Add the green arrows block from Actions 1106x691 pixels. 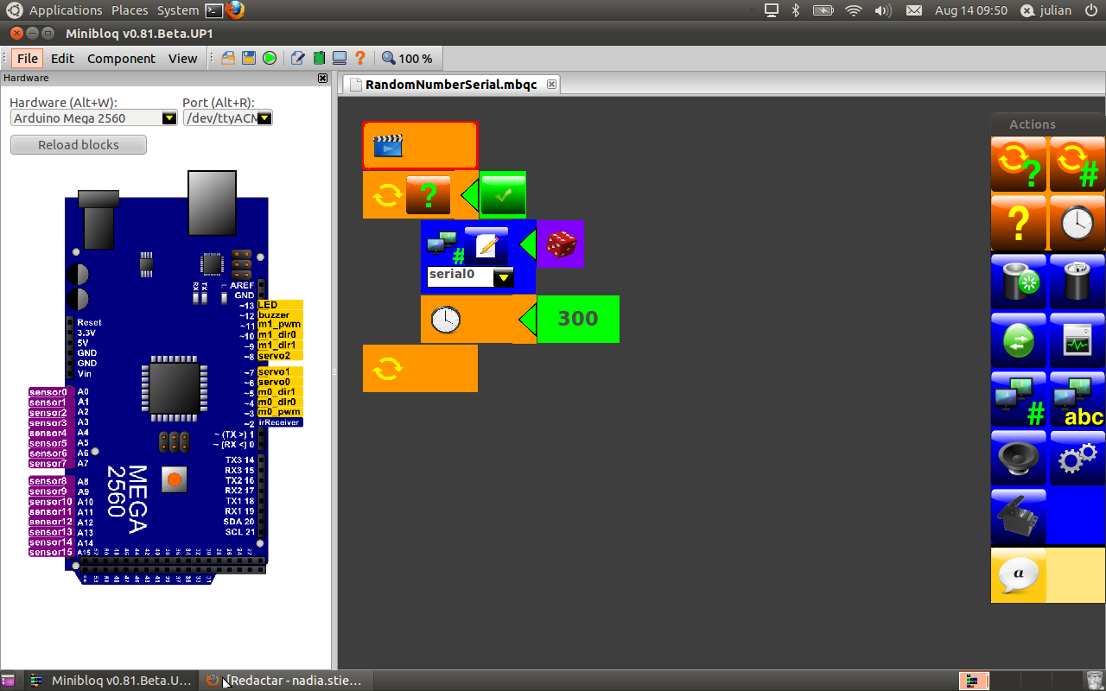[x=1019, y=340]
